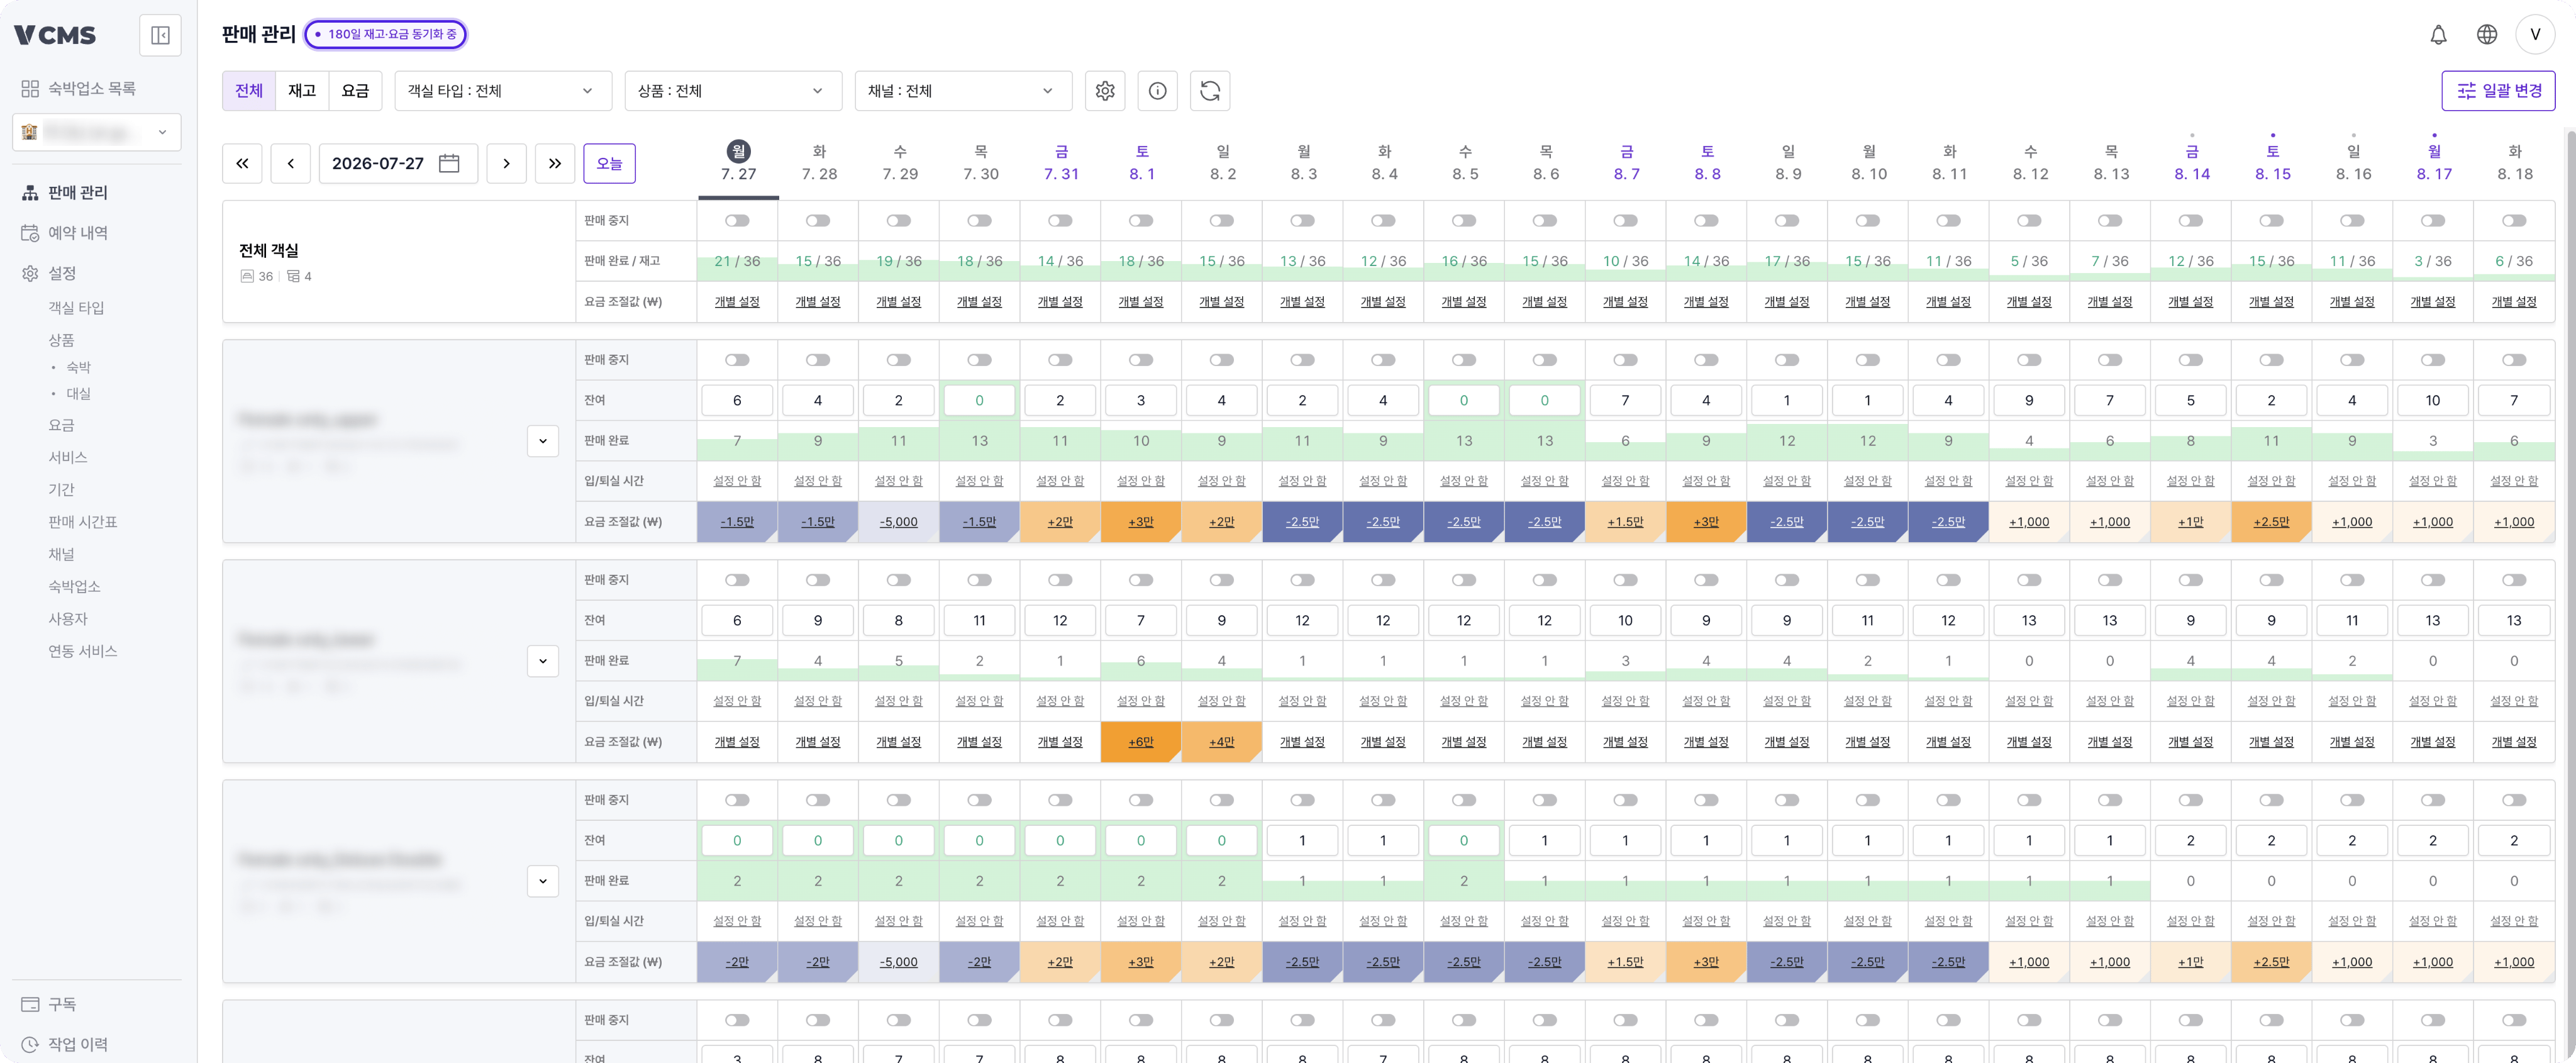Image resolution: width=2576 pixels, height=1063 pixels.
Task: Click the globe language icon
Action: coord(2486,35)
